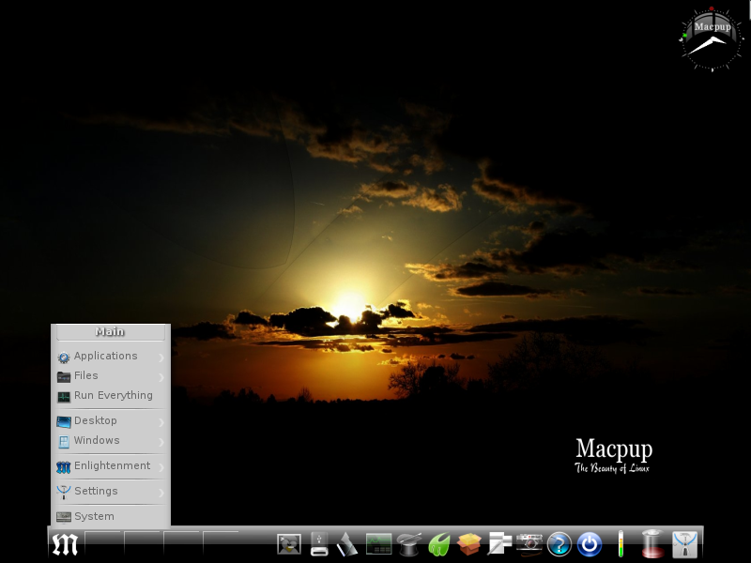The image size is (751, 563).
Task: Select Run Everything in Main menu
Action: click(x=111, y=395)
